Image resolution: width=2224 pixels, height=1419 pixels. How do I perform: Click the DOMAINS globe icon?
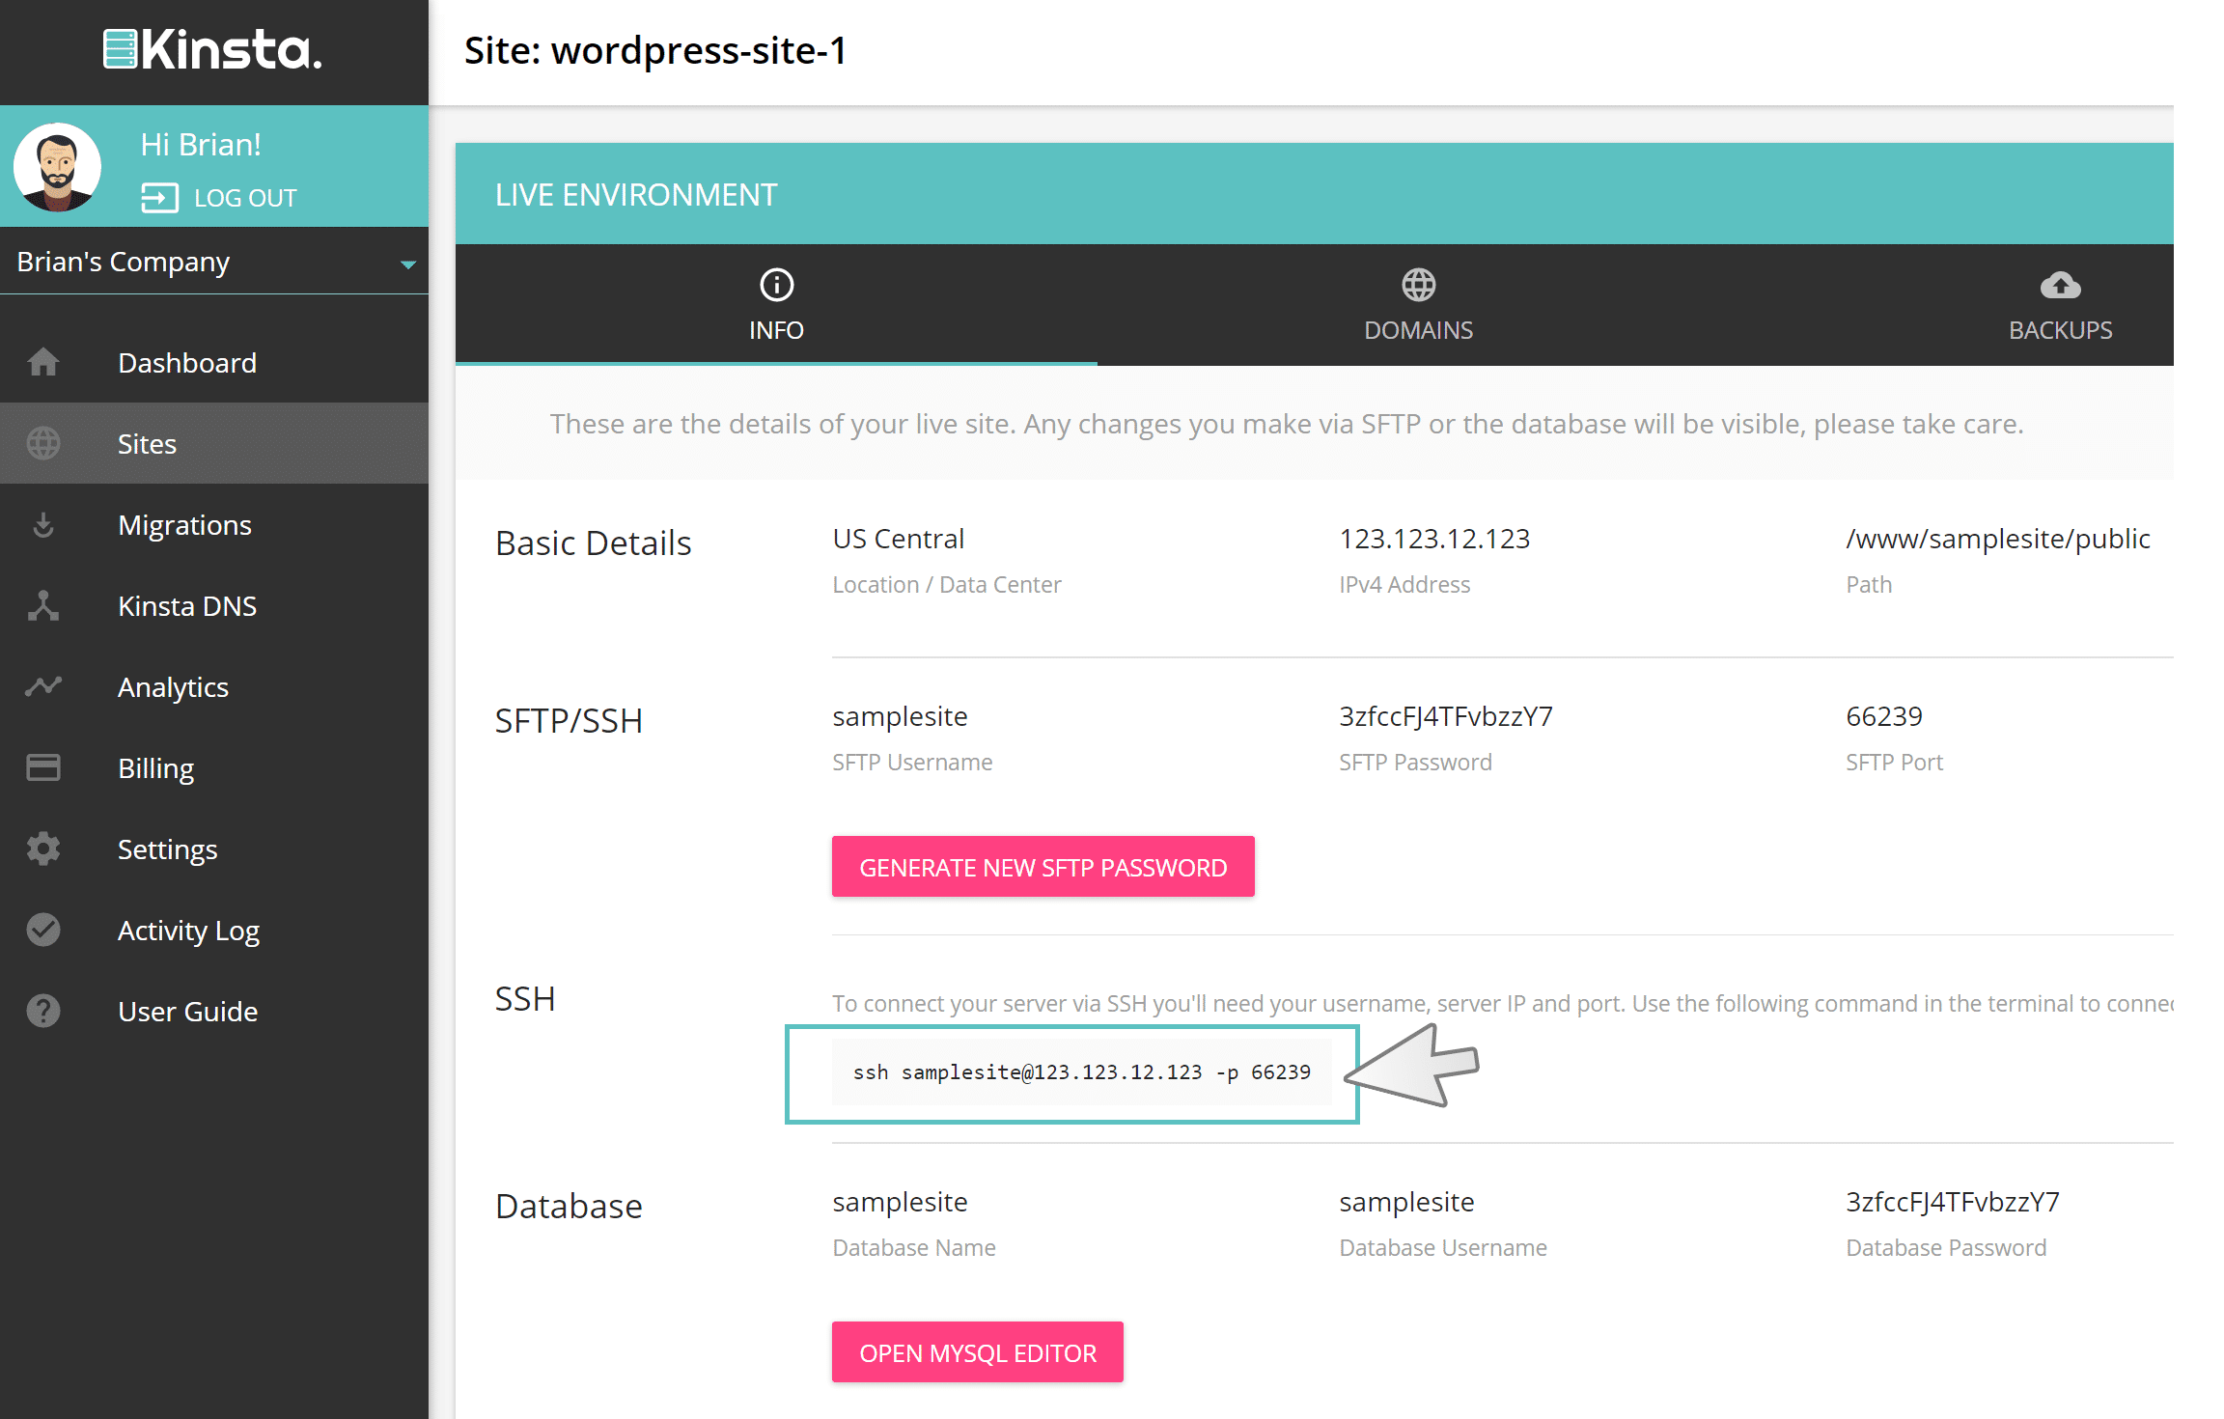click(x=1418, y=285)
